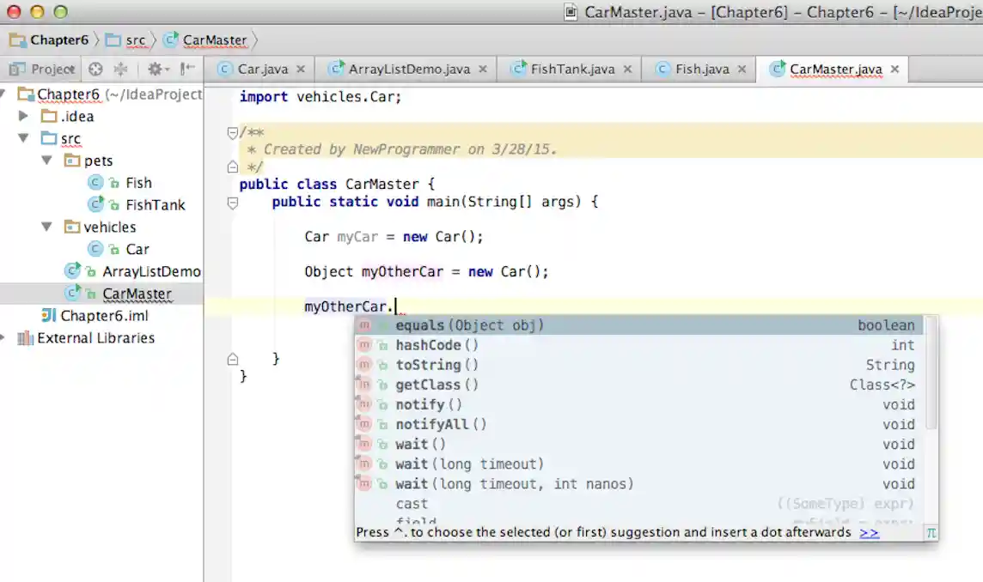
Task: Click the >> link in completion hint
Action: coord(869,532)
